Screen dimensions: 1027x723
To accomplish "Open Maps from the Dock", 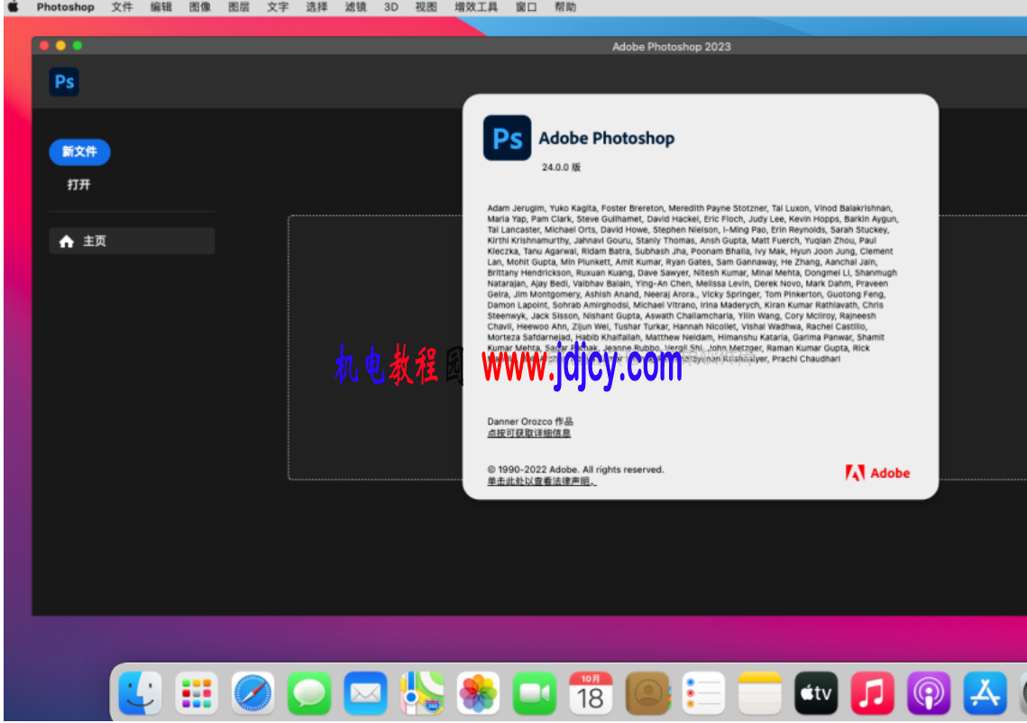I will click(422, 693).
